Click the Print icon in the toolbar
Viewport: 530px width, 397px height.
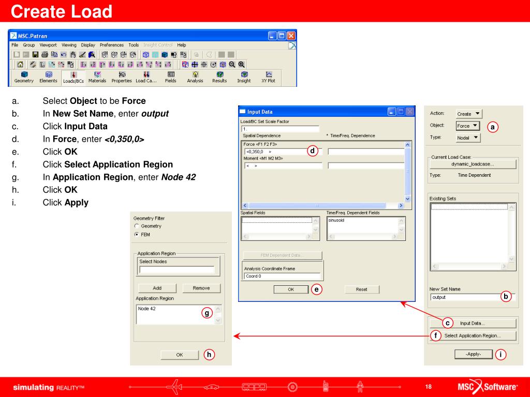point(45,54)
